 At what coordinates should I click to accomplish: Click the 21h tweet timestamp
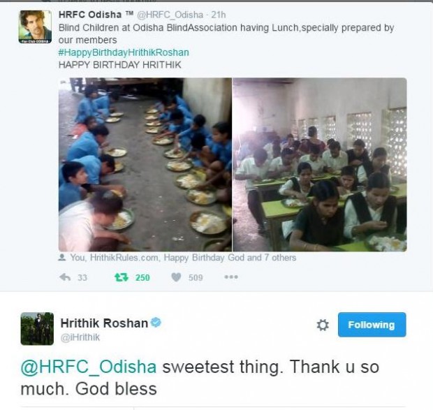219,15
